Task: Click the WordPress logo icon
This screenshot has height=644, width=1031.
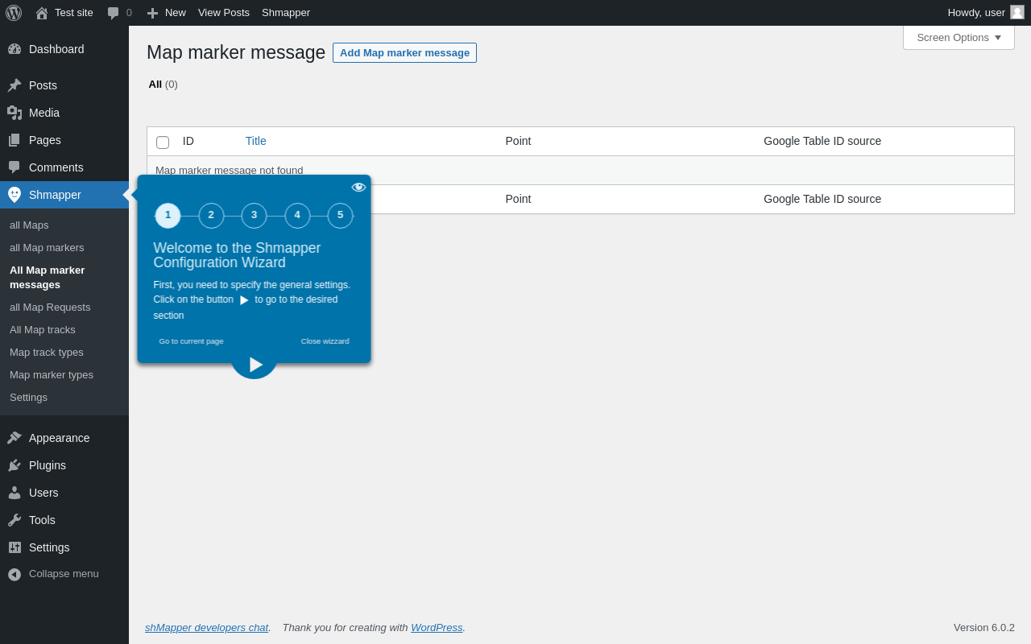Action: click(x=14, y=13)
